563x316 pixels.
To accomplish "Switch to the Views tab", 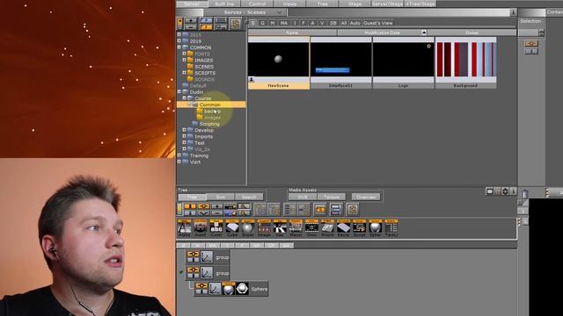I will tap(289, 4).
